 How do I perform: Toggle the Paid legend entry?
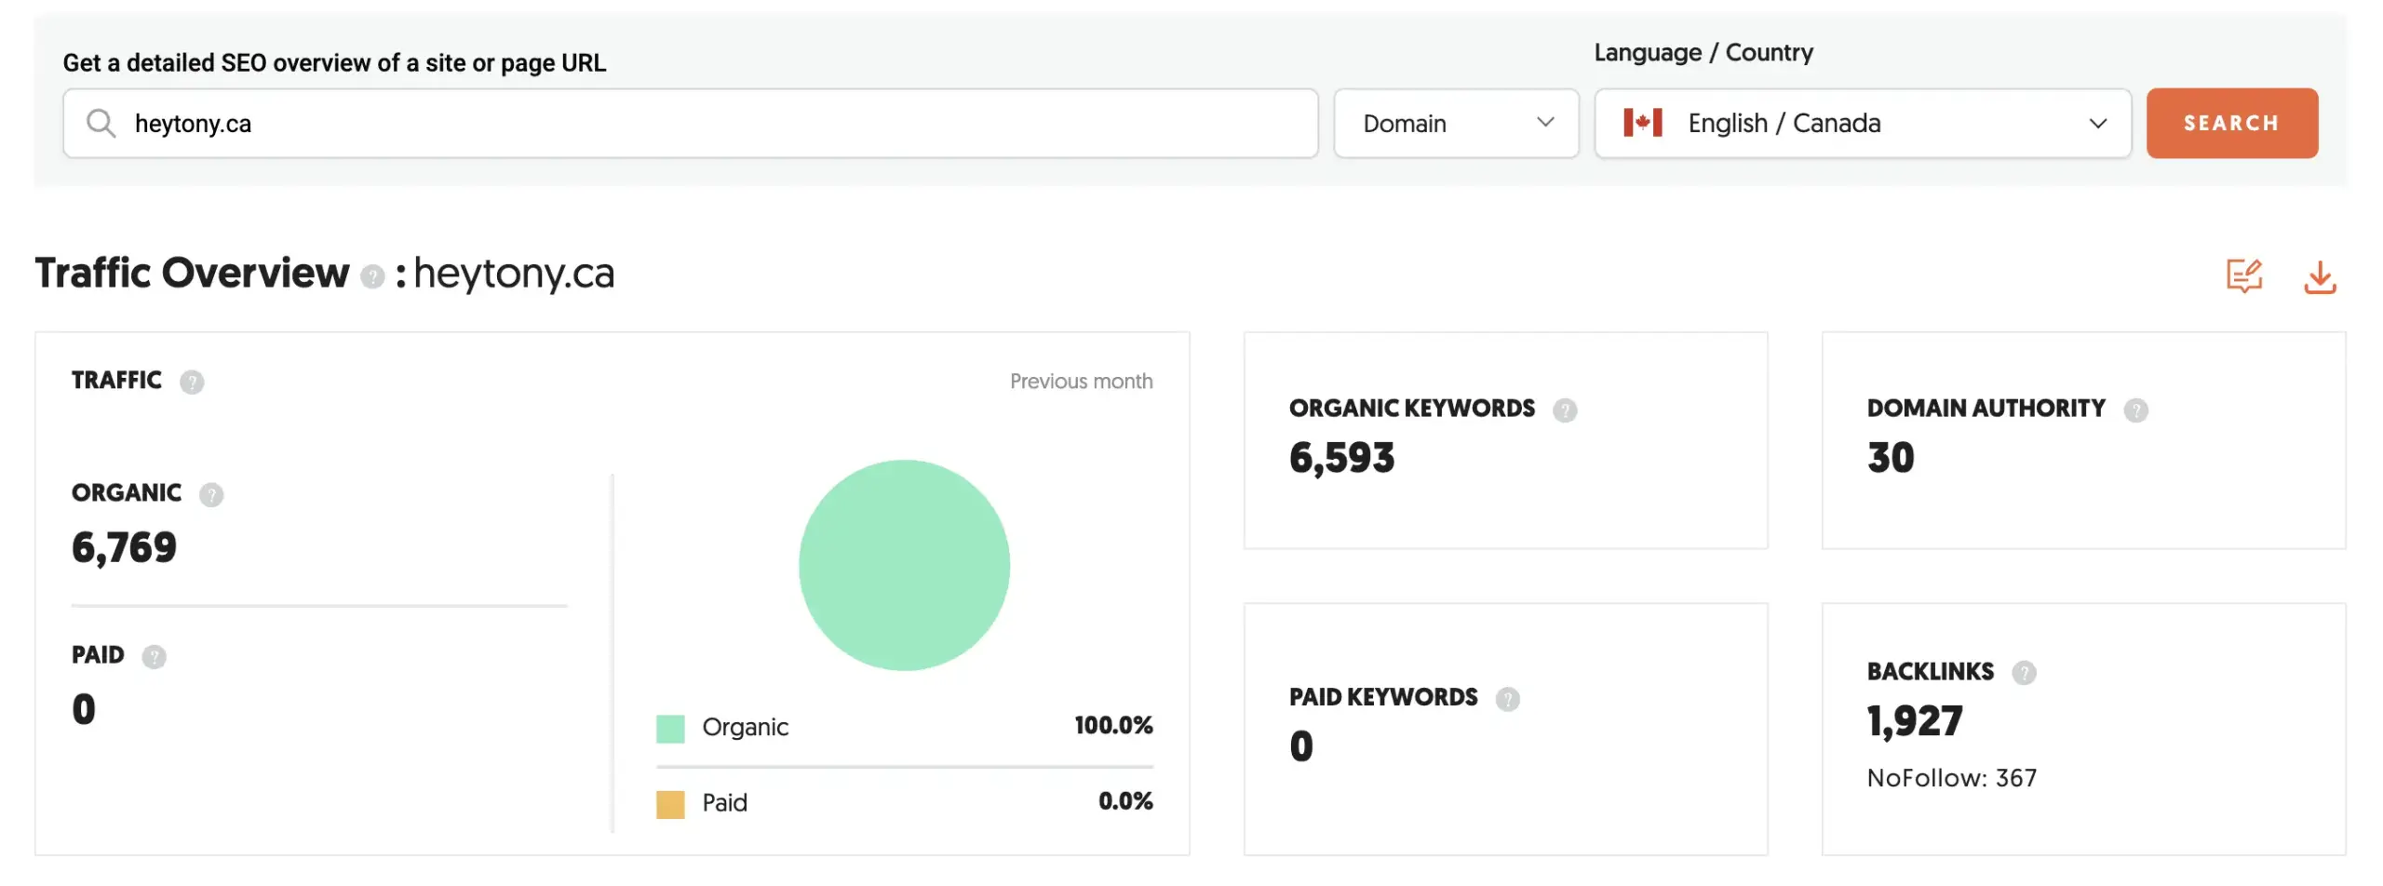click(726, 802)
